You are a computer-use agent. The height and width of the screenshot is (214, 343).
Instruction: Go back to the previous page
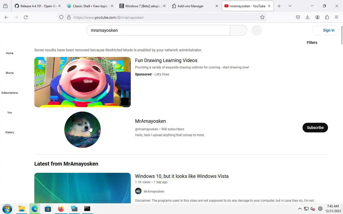coord(6,17)
